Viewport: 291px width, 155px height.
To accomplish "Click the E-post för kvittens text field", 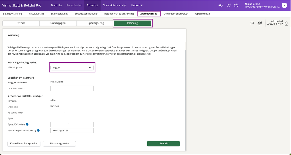I will click(72, 124).
